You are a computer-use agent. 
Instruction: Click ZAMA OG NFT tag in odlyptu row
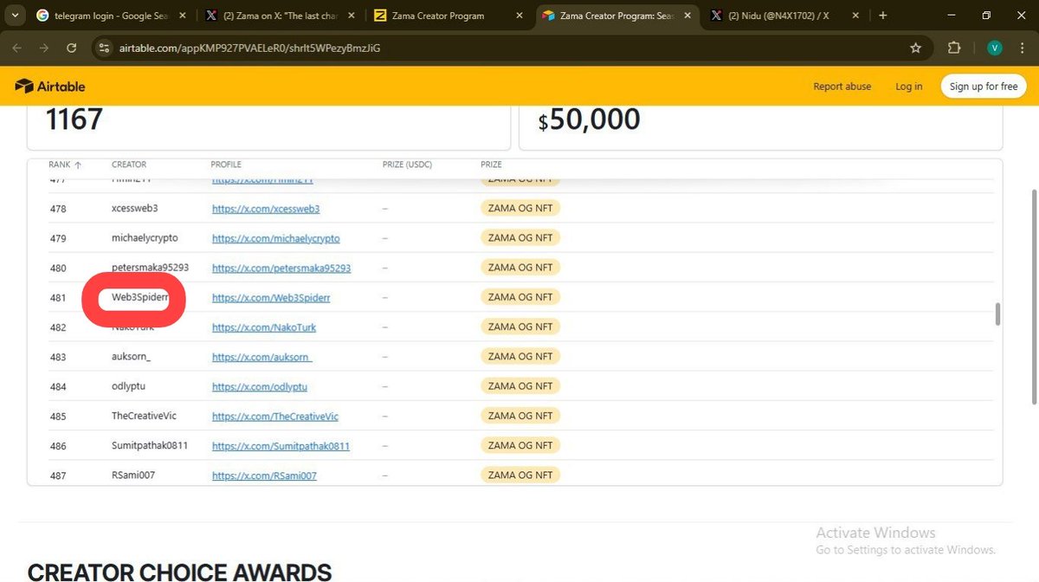[x=520, y=386]
